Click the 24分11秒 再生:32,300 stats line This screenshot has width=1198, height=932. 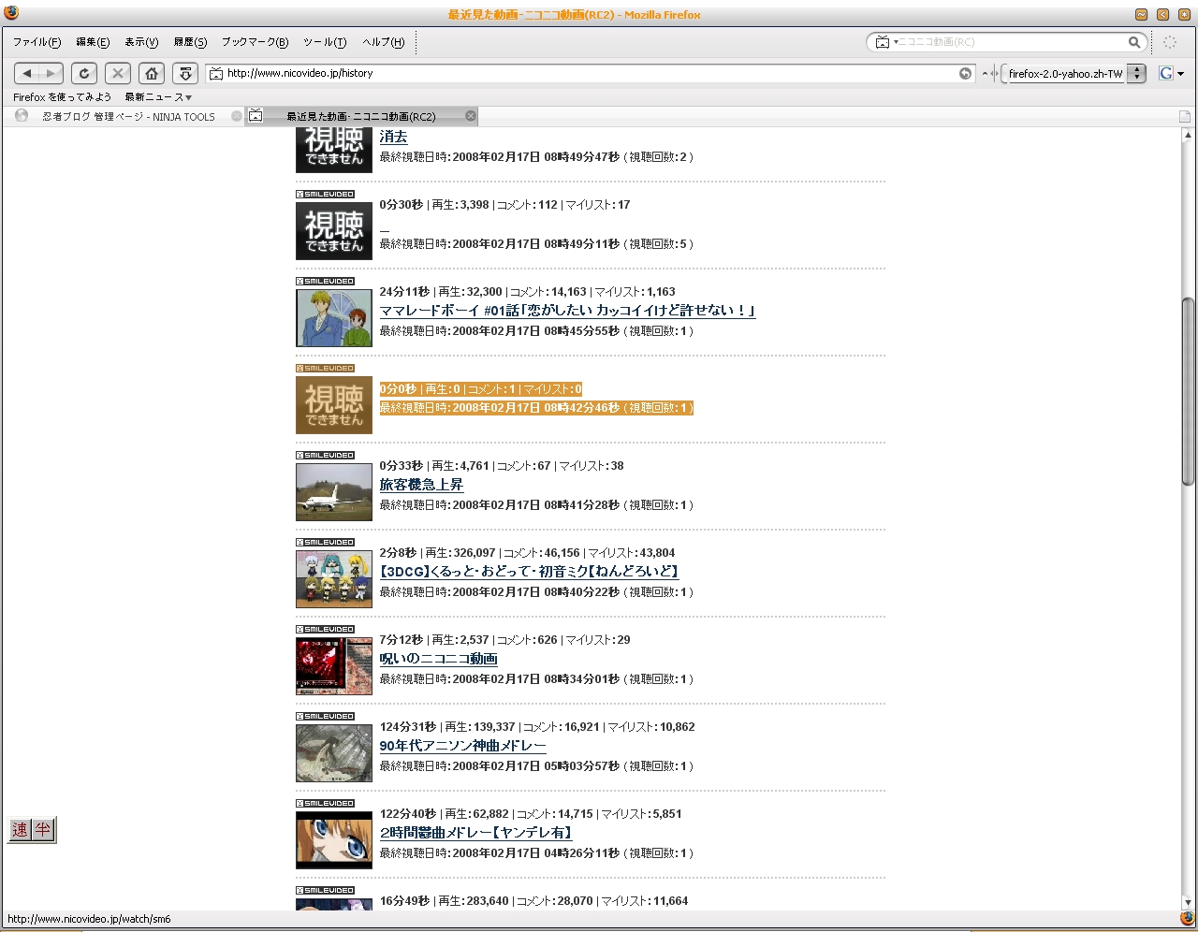coord(527,292)
